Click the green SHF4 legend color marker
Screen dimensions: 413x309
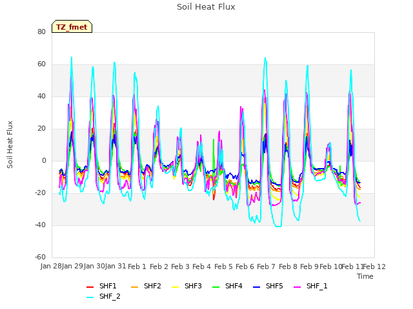pos(216,287)
